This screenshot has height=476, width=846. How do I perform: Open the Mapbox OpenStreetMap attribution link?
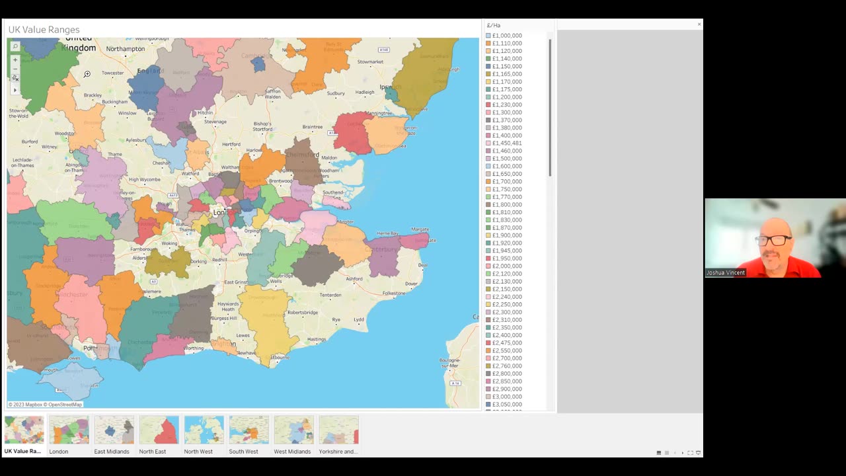pos(45,405)
